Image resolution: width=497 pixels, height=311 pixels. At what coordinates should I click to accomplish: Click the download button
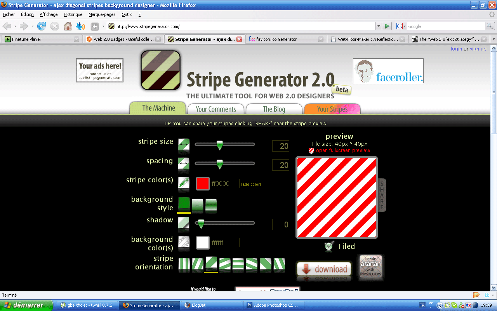[x=324, y=269]
